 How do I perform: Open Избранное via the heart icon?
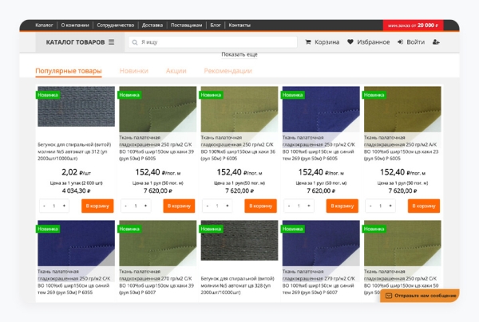[x=350, y=42]
